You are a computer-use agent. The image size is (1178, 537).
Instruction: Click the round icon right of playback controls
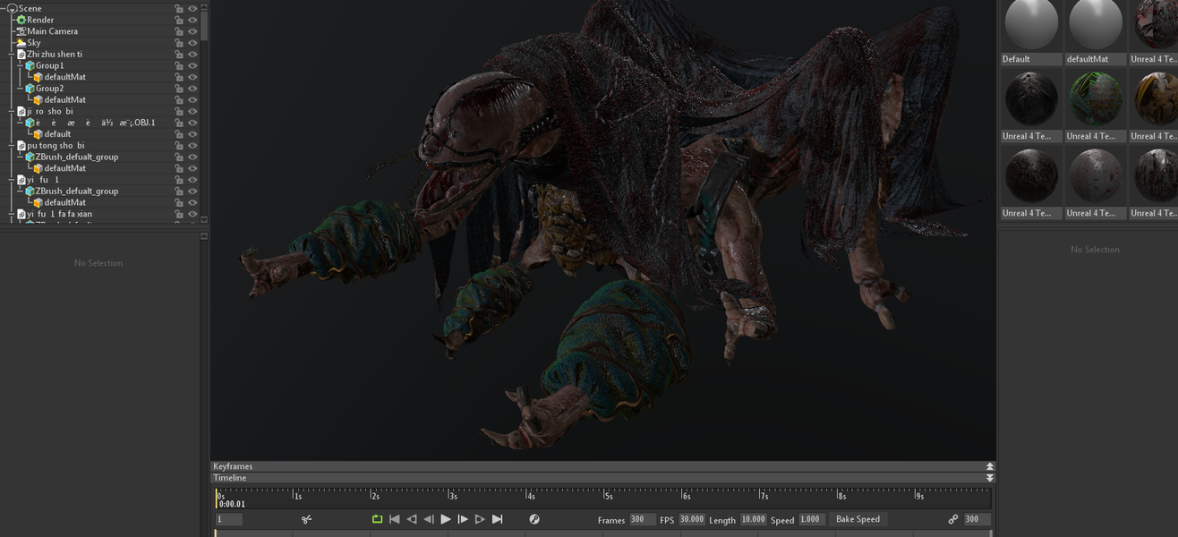(x=534, y=519)
